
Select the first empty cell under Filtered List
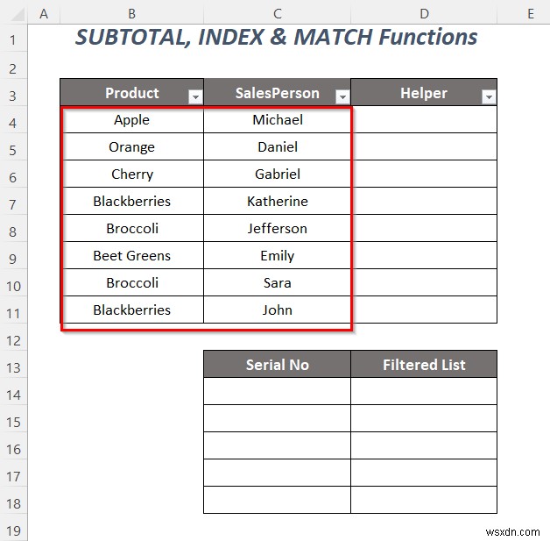tap(424, 391)
